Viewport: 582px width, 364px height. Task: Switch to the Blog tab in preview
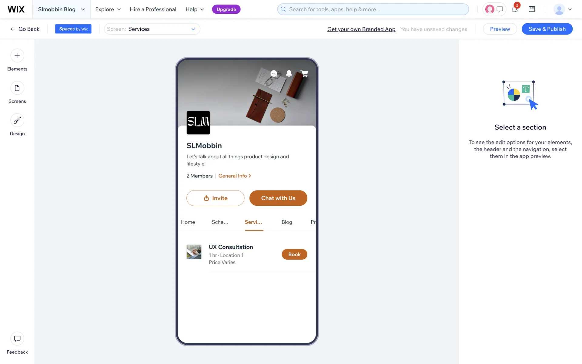click(x=287, y=222)
